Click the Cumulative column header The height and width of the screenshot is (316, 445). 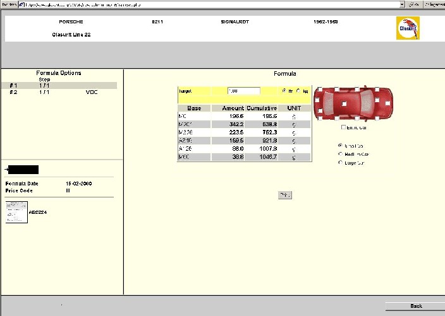[262, 108]
